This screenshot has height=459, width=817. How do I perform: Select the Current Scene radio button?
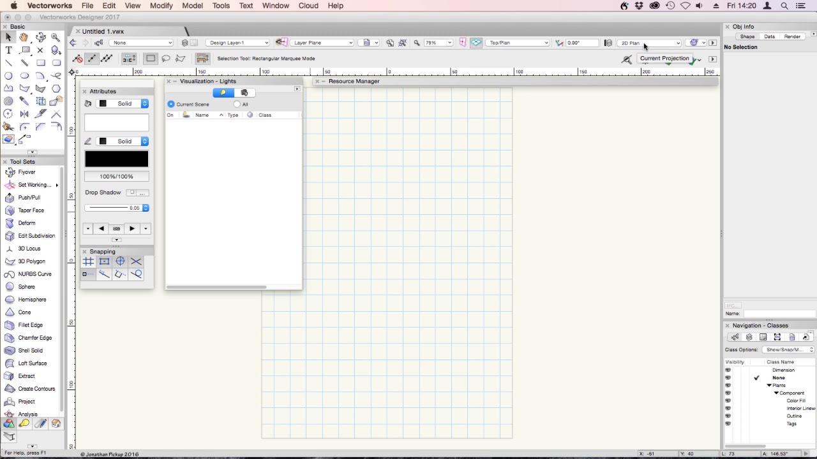(171, 105)
